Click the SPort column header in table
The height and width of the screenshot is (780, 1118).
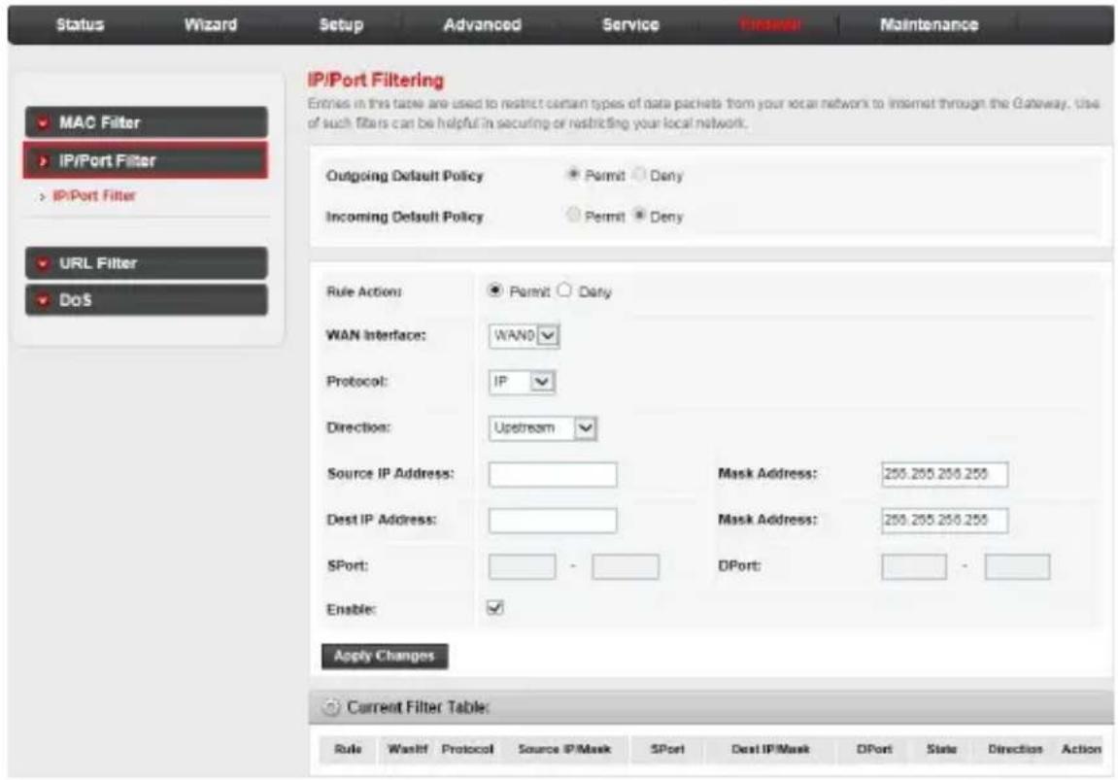click(668, 749)
